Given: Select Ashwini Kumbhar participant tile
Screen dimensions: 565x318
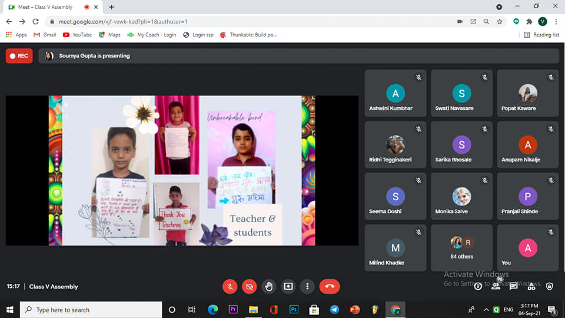Looking at the screenshot, I should click(x=395, y=94).
